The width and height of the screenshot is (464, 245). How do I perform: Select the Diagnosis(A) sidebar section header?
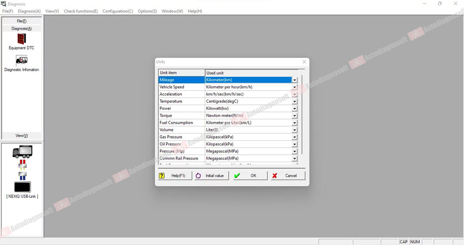pos(21,28)
